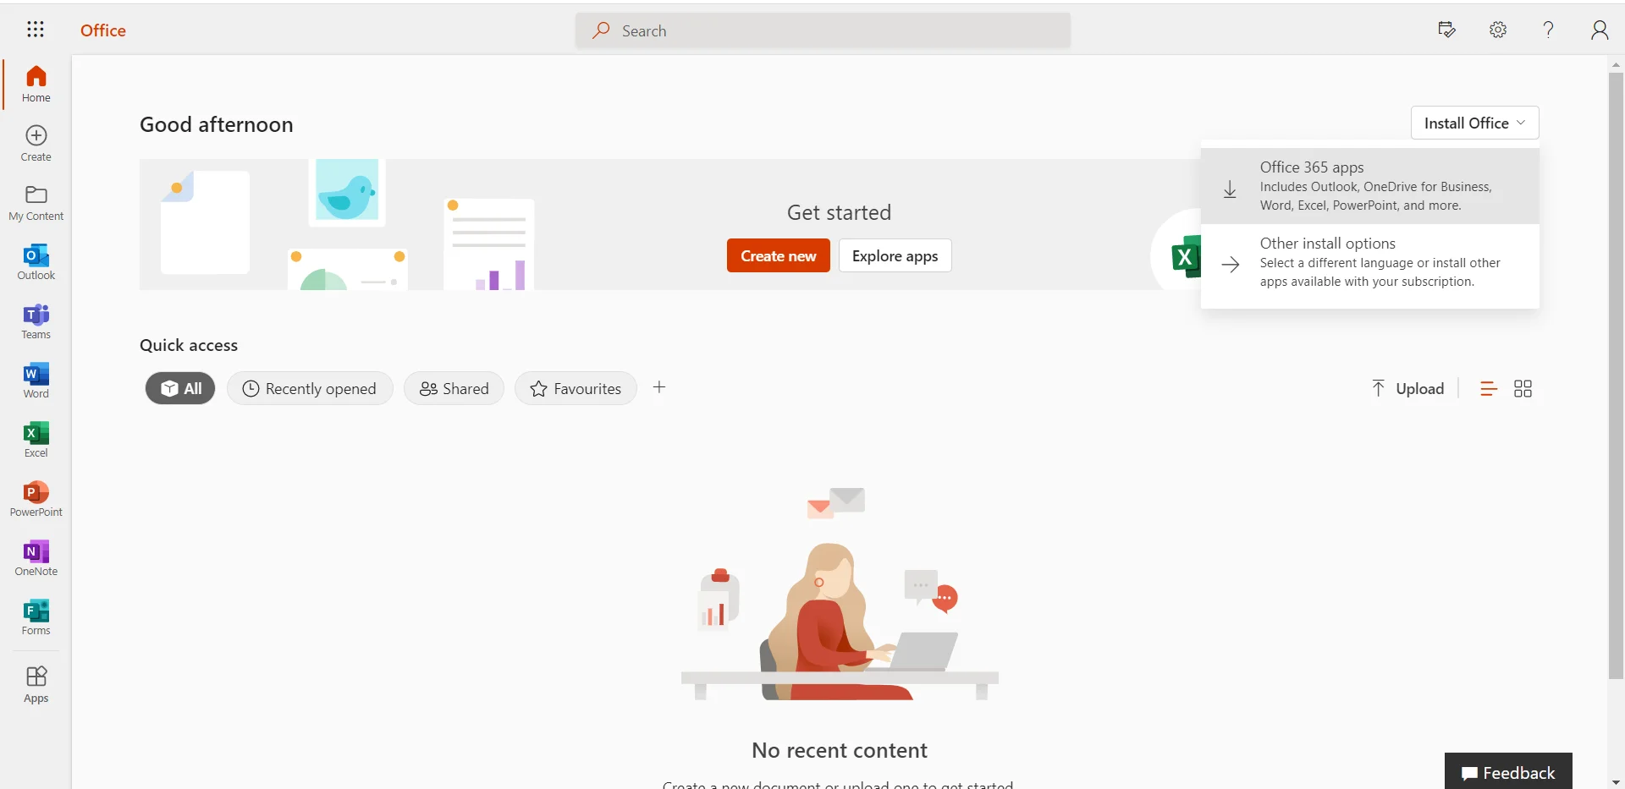The width and height of the screenshot is (1625, 789).
Task: Open the Settings gear icon
Action: click(1498, 30)
